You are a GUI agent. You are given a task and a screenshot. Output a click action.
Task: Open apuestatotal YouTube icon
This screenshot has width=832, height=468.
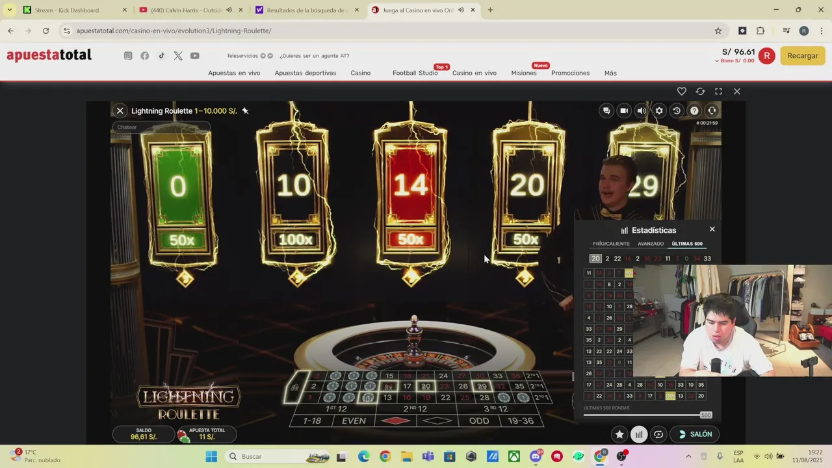[195, 56]
